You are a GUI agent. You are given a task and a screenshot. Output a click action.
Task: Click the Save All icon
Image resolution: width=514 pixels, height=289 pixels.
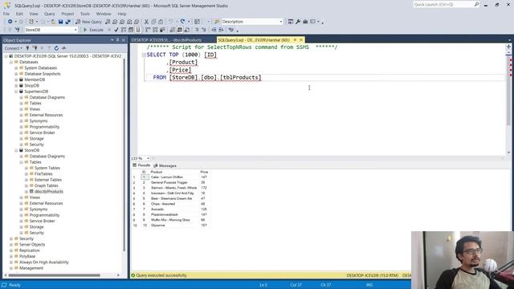pyautogui.click(x=67, y=22)
